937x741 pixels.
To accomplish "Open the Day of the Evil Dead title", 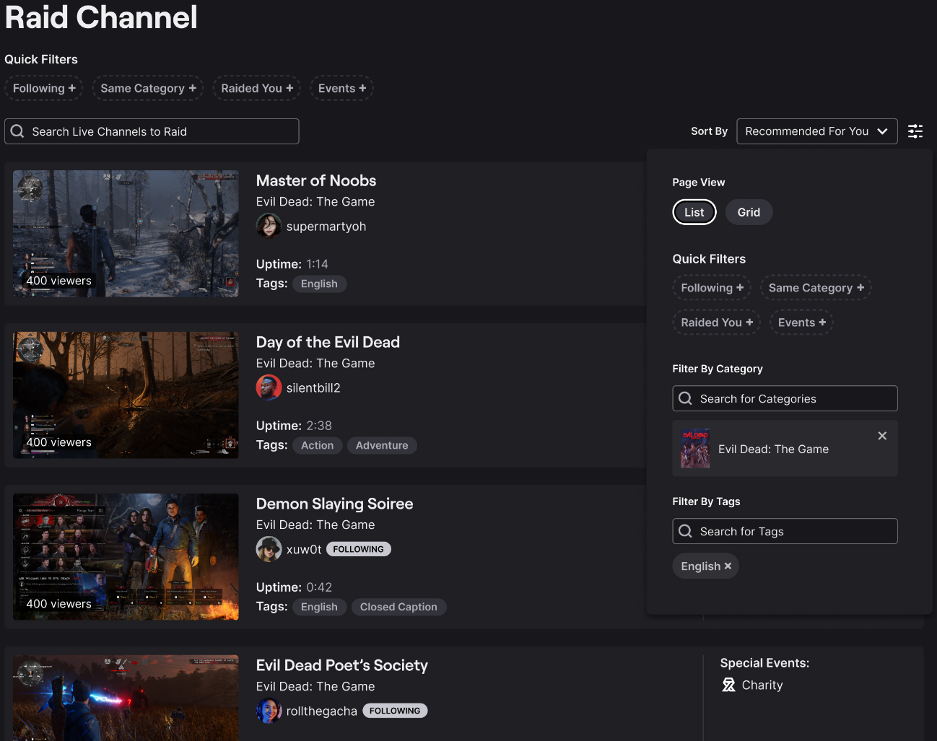I will tap(328, 342).
